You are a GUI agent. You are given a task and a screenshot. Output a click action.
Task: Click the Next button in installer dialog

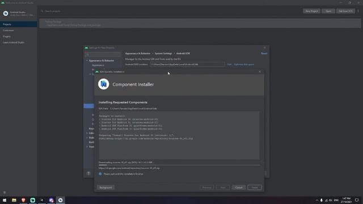[x=223, y=188]
